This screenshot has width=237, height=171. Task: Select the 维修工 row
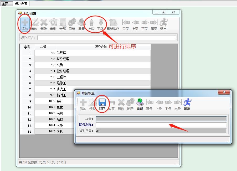pos(85,83)
